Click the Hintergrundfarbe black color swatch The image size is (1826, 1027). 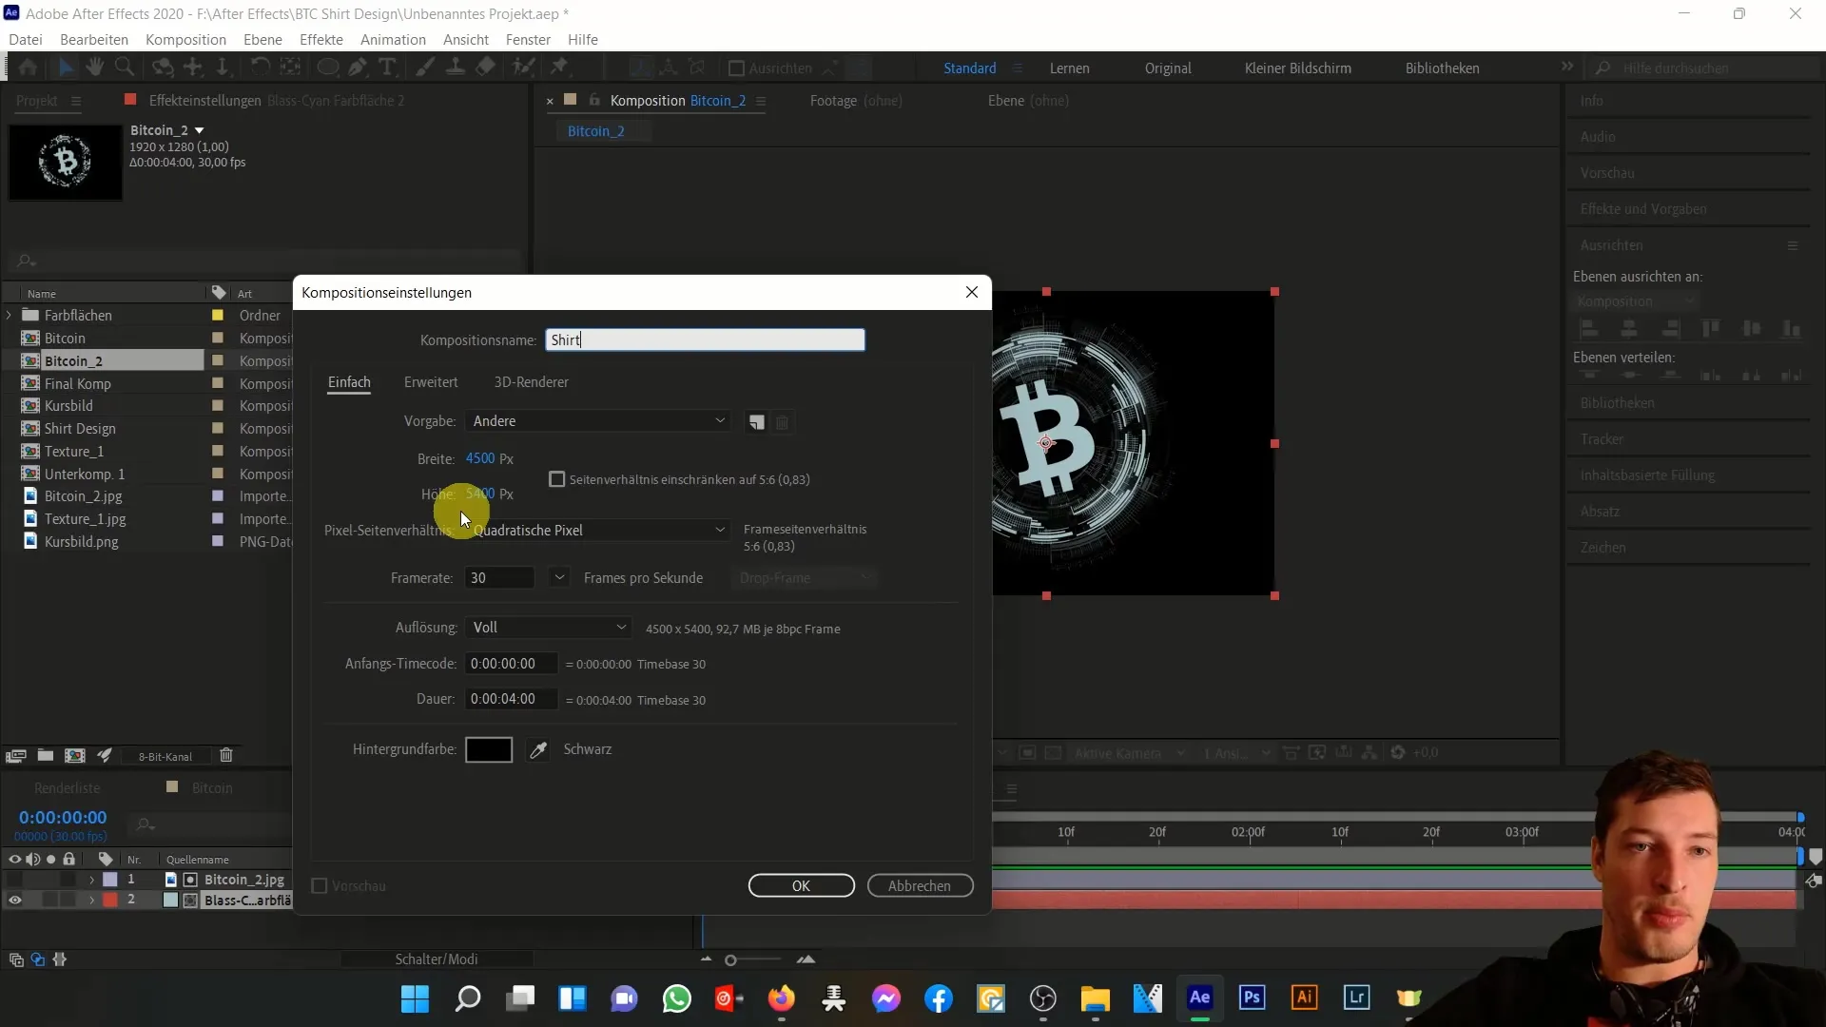(x=487, y=748)
